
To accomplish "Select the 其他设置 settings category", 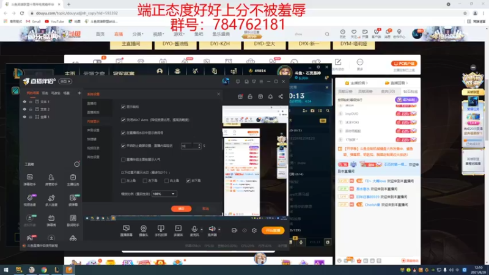I will 93,157.
